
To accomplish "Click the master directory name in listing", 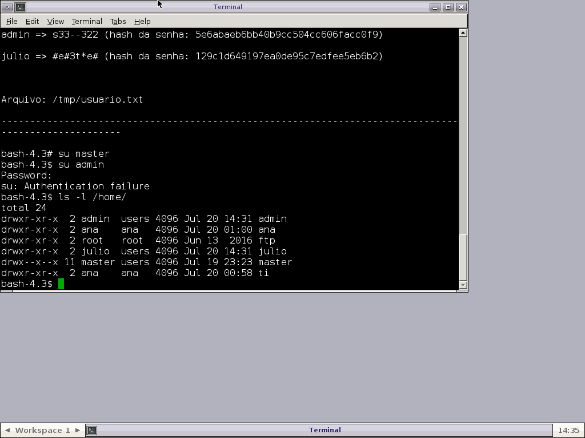I will click(x=275, y=262).
